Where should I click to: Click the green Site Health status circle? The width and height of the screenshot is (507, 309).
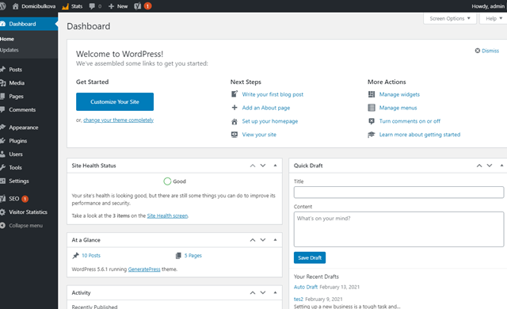coord(167,181)
